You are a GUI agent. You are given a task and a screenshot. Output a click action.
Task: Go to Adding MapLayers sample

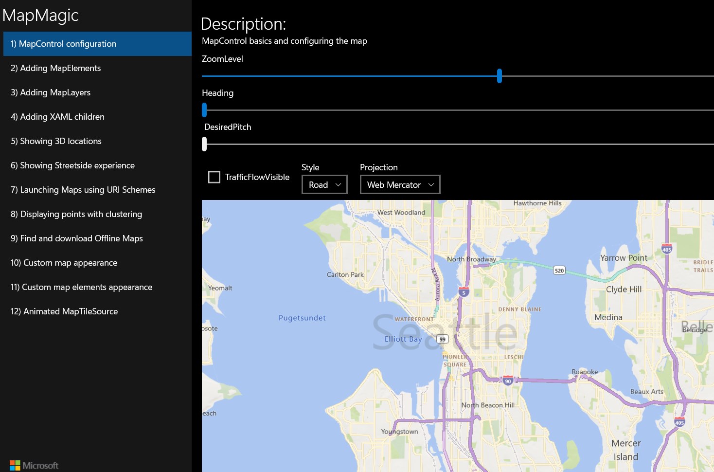click(51, 92)
